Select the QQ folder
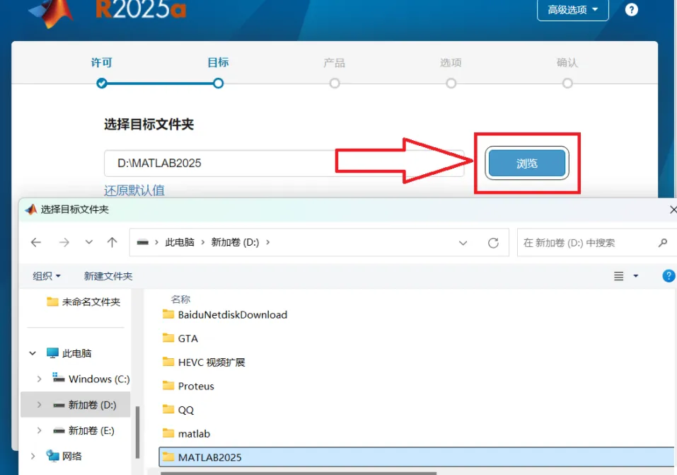This screenshot has width=677, height=475. point(178,410)
